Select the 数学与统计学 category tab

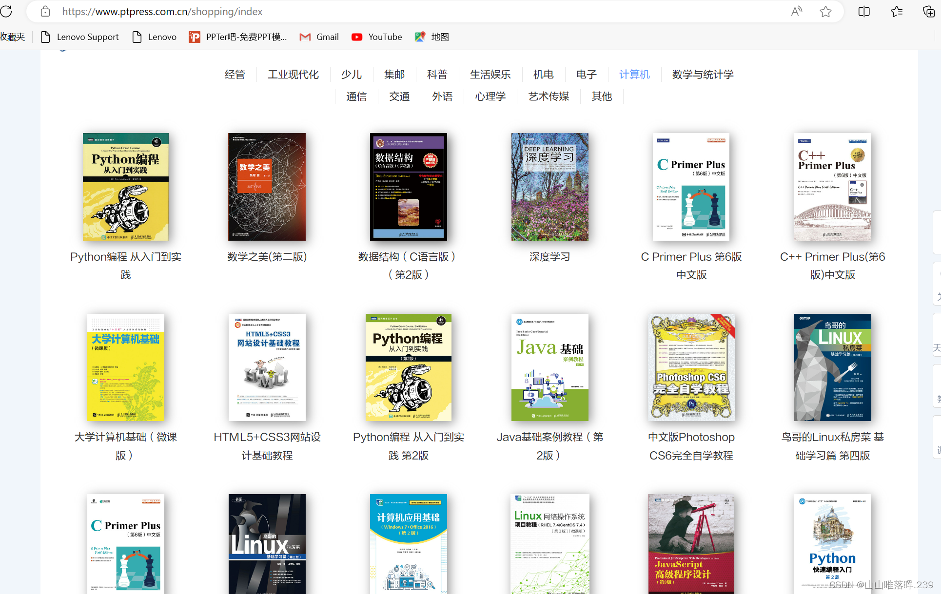tap(703, 75)
